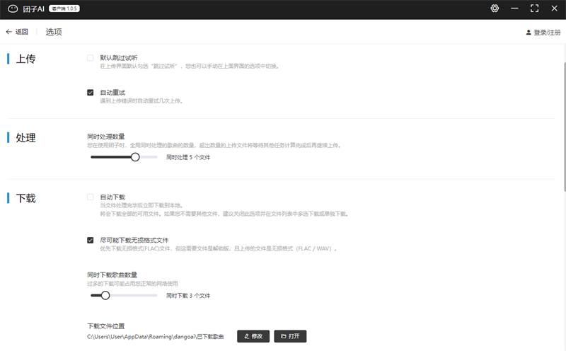
Task: Click the user profile icon
Action: coord(528,33)
